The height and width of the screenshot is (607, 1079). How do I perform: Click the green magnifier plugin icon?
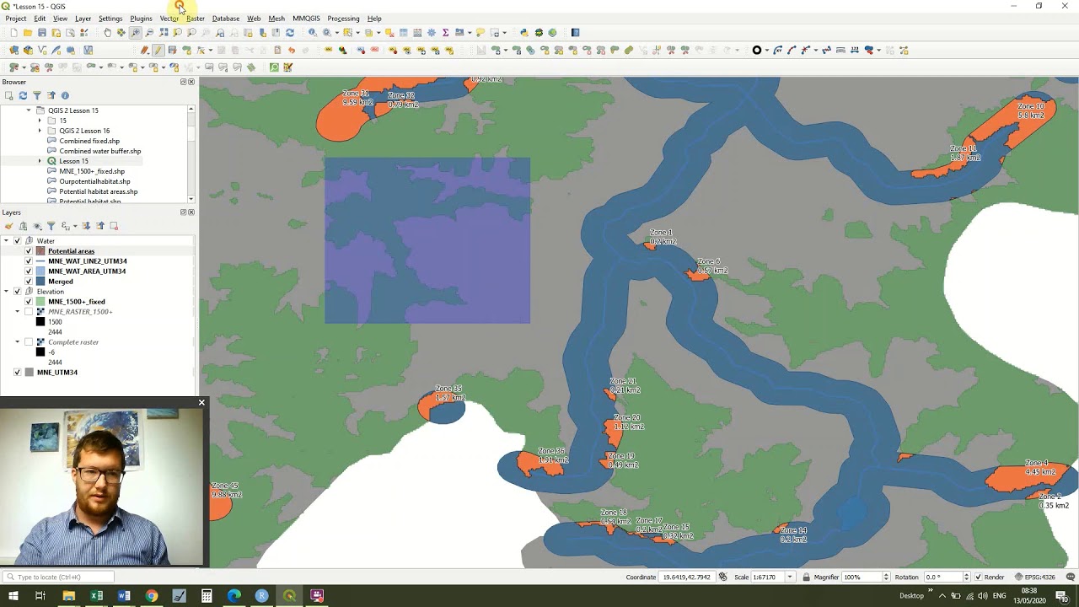(x=274, y=67)
